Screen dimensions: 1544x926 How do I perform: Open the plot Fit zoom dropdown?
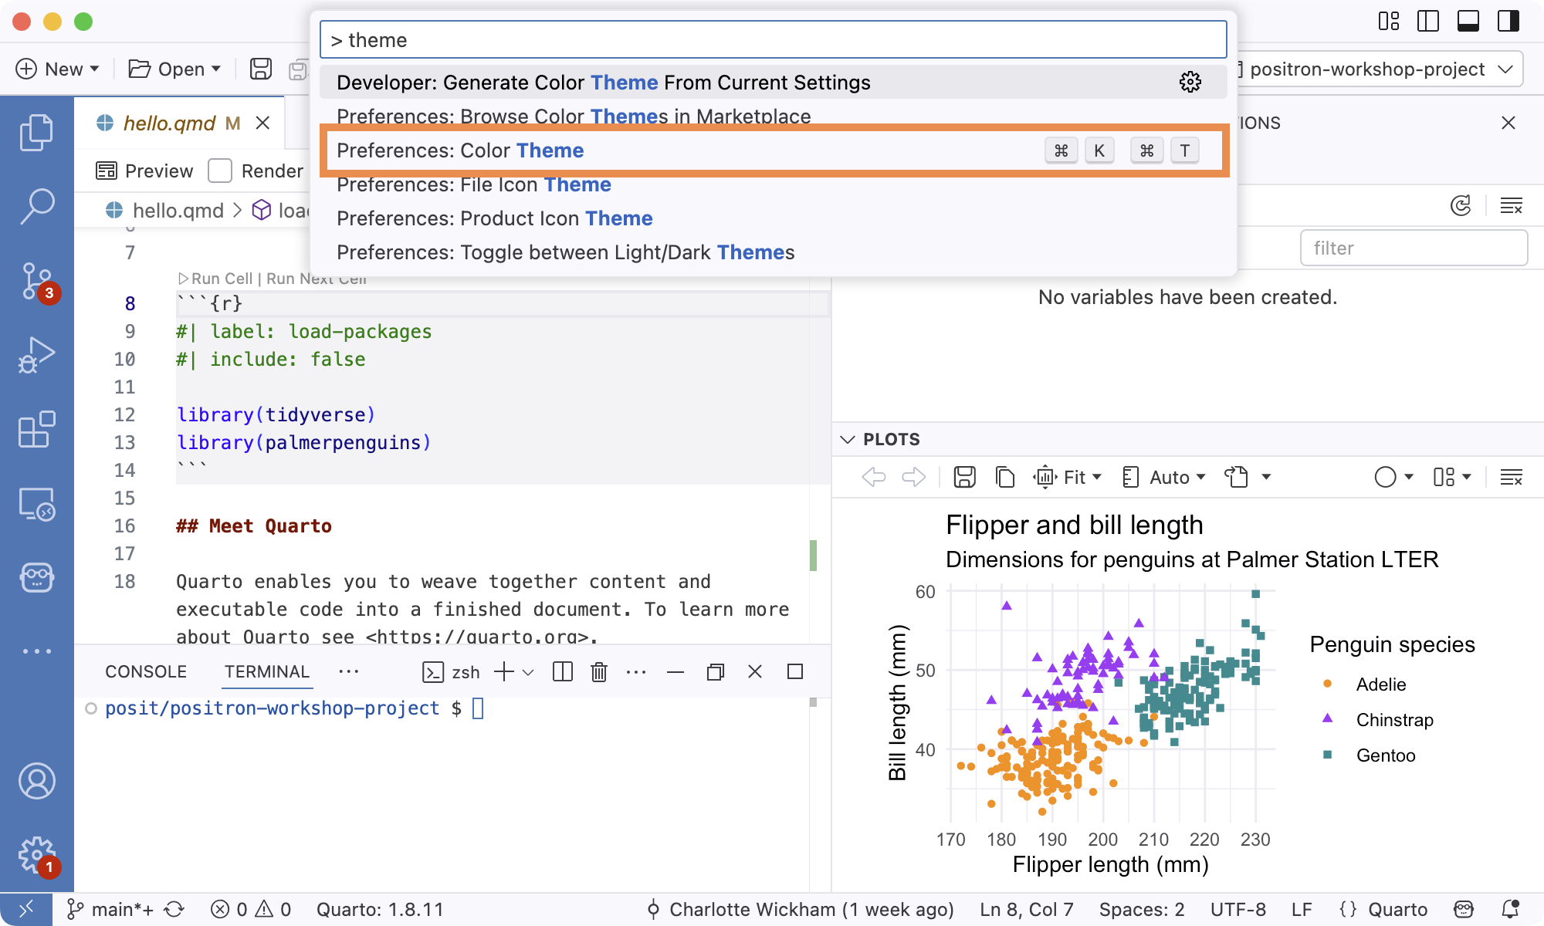[1068, 477]
